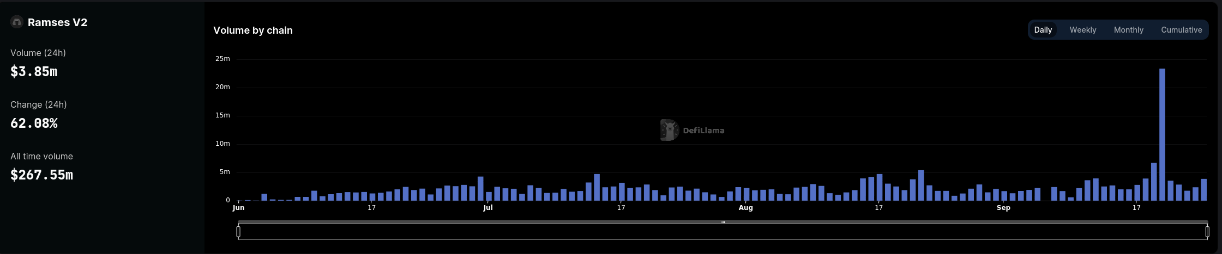Click the Jun x-axis label
Viewport: 1222px width, 254px height.
click(238, 208)
